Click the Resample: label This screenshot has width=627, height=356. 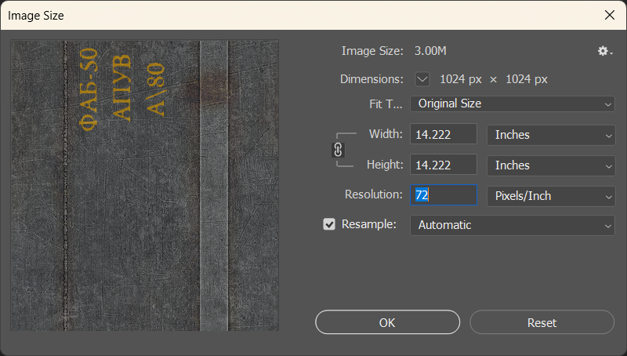[x=368, y=224]
